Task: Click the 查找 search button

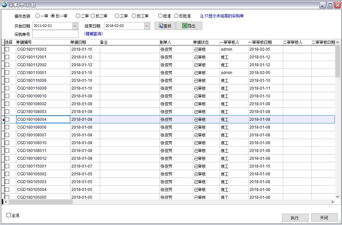Action: coord(165,26)
